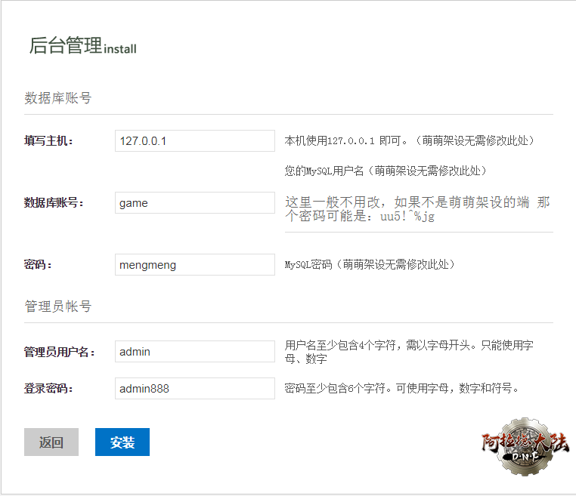Image resolution: width=576 pixels, height=496 pixels.
Task: Select the 密码 field containing mengmeng
Action: pos(194,264)
